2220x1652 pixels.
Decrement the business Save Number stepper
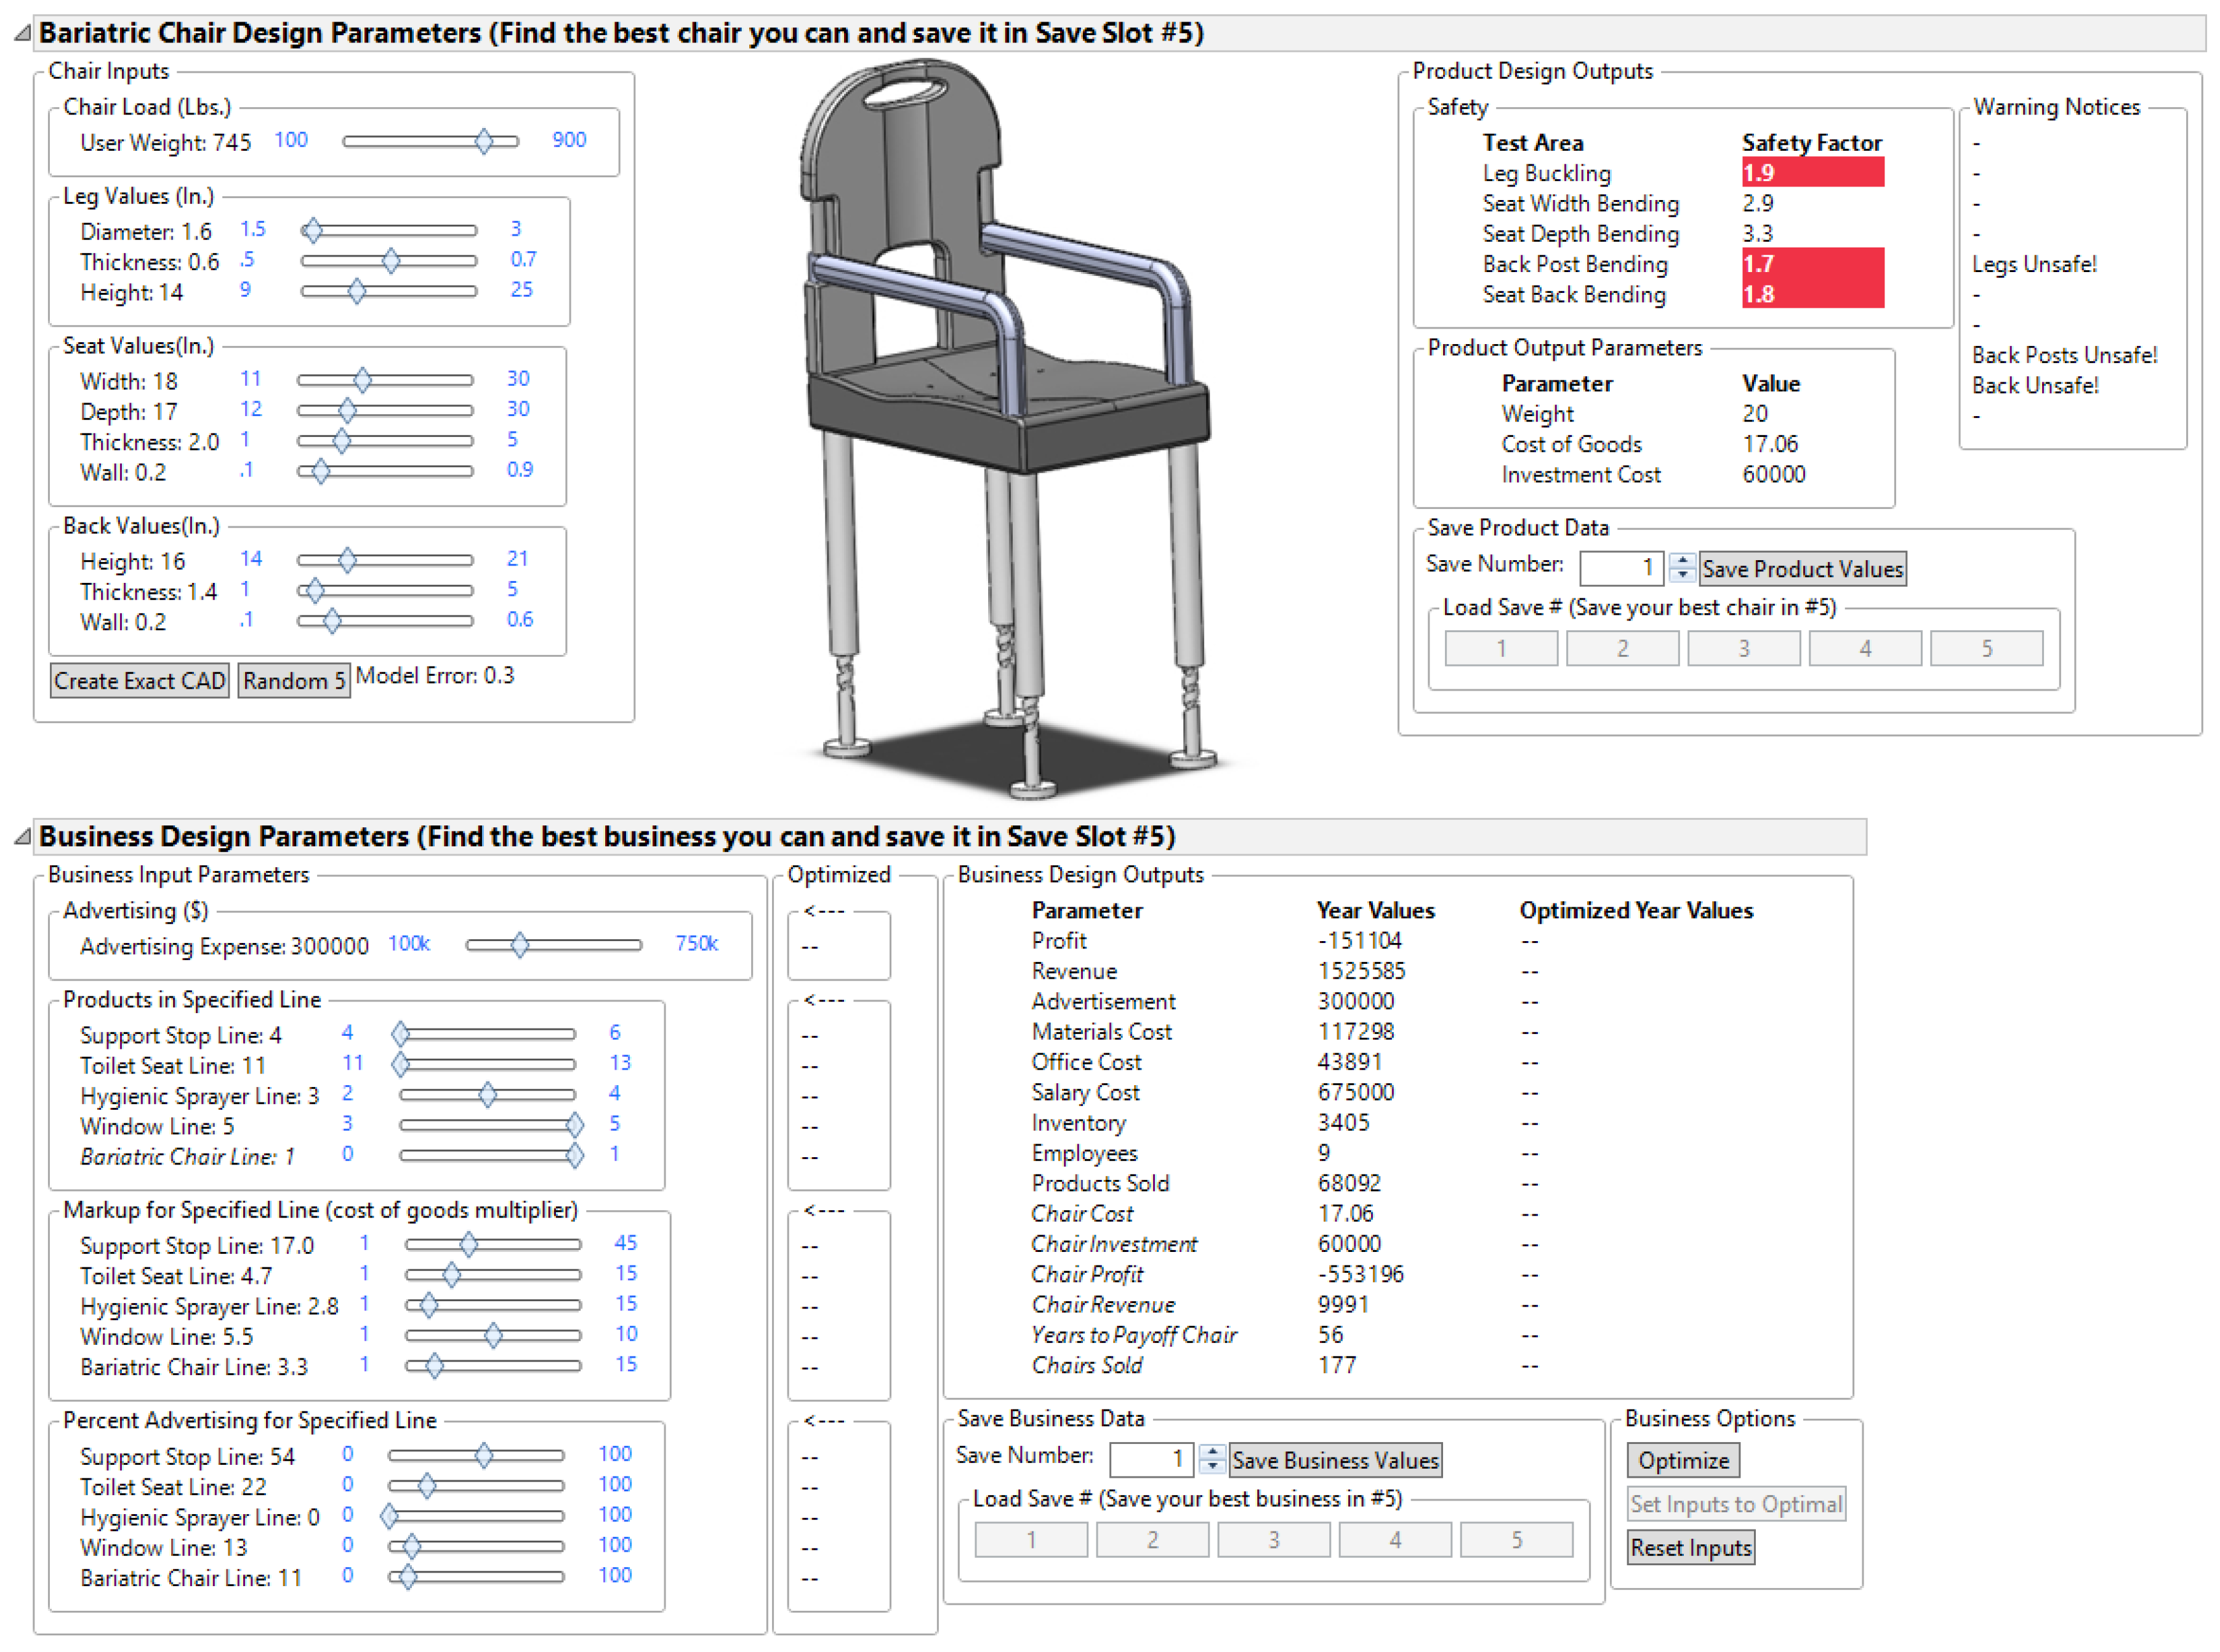point(1213,1469)
